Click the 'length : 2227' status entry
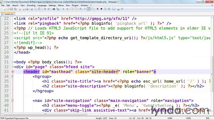The height and width of the screenshot is (120, 214). point(101,118)
